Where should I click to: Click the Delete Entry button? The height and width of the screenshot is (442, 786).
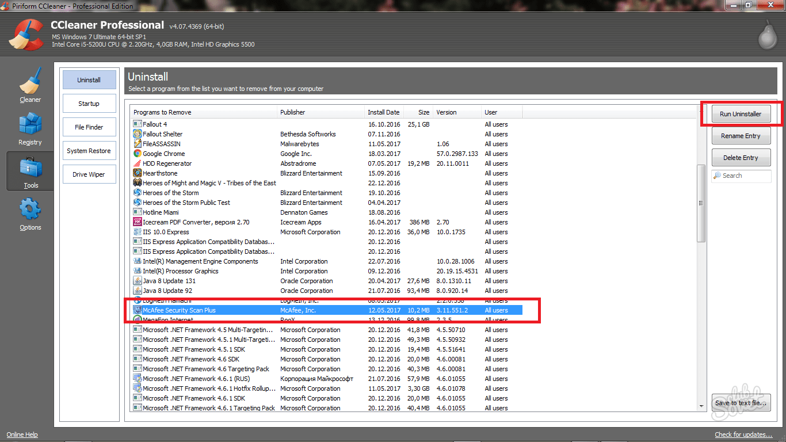741,158
